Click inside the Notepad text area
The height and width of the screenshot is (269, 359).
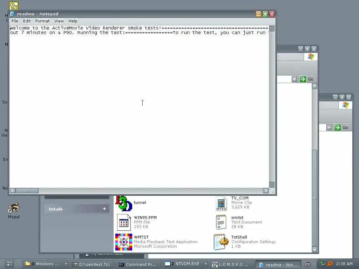[139, 106]
